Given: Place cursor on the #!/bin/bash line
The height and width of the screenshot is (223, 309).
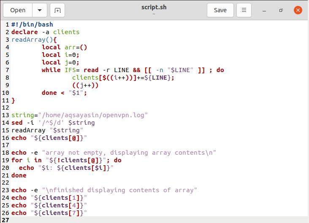Looking at the screenshot, I should [x=32, y=24].
